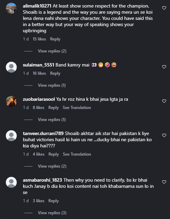Like asmabaroshi_1823's comment with the heart icon
The width and height of the screenshot is (170, 219).
pos(164,182)
